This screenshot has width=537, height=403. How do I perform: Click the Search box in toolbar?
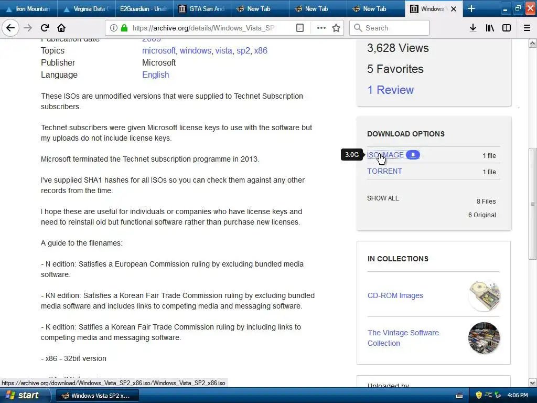389,28
